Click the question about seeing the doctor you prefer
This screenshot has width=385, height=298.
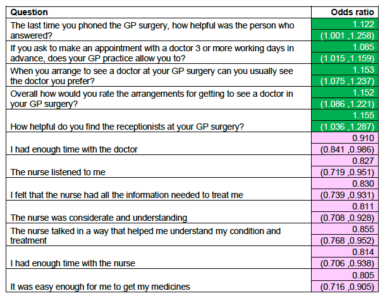(x=152, y=76)
